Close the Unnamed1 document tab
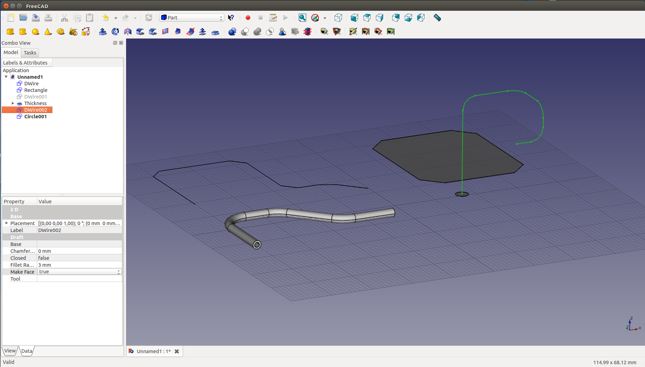The width and height of the screenshot is (645, 367). [x=177, y=351]
